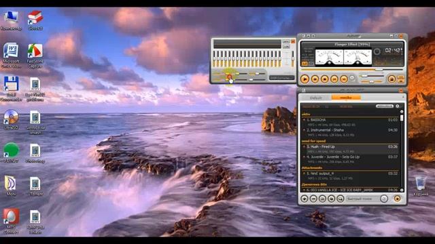Click the white pill button at playlist header
Screen dimensions: 435x244
385,106
